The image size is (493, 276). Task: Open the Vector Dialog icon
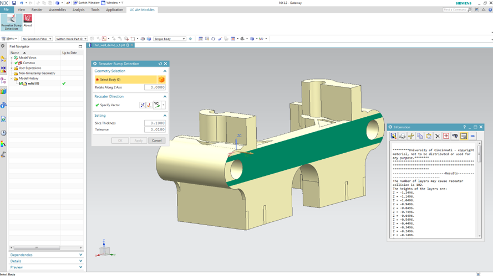click(149, 105)
